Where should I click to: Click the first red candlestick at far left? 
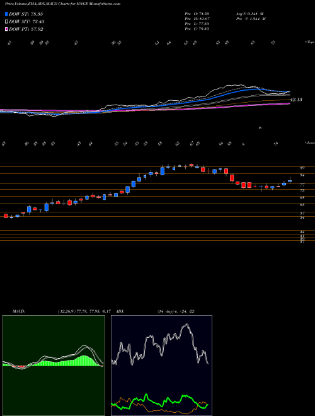(x=6, y=216)
